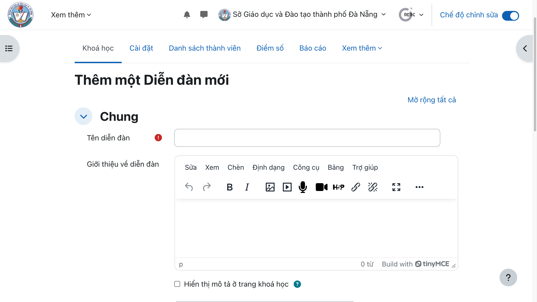Image resolution: width=537 pixels, height=302 pixels.
Task: Open the 'Định dạng' editor menu
Action: click(x=268, y=167)
